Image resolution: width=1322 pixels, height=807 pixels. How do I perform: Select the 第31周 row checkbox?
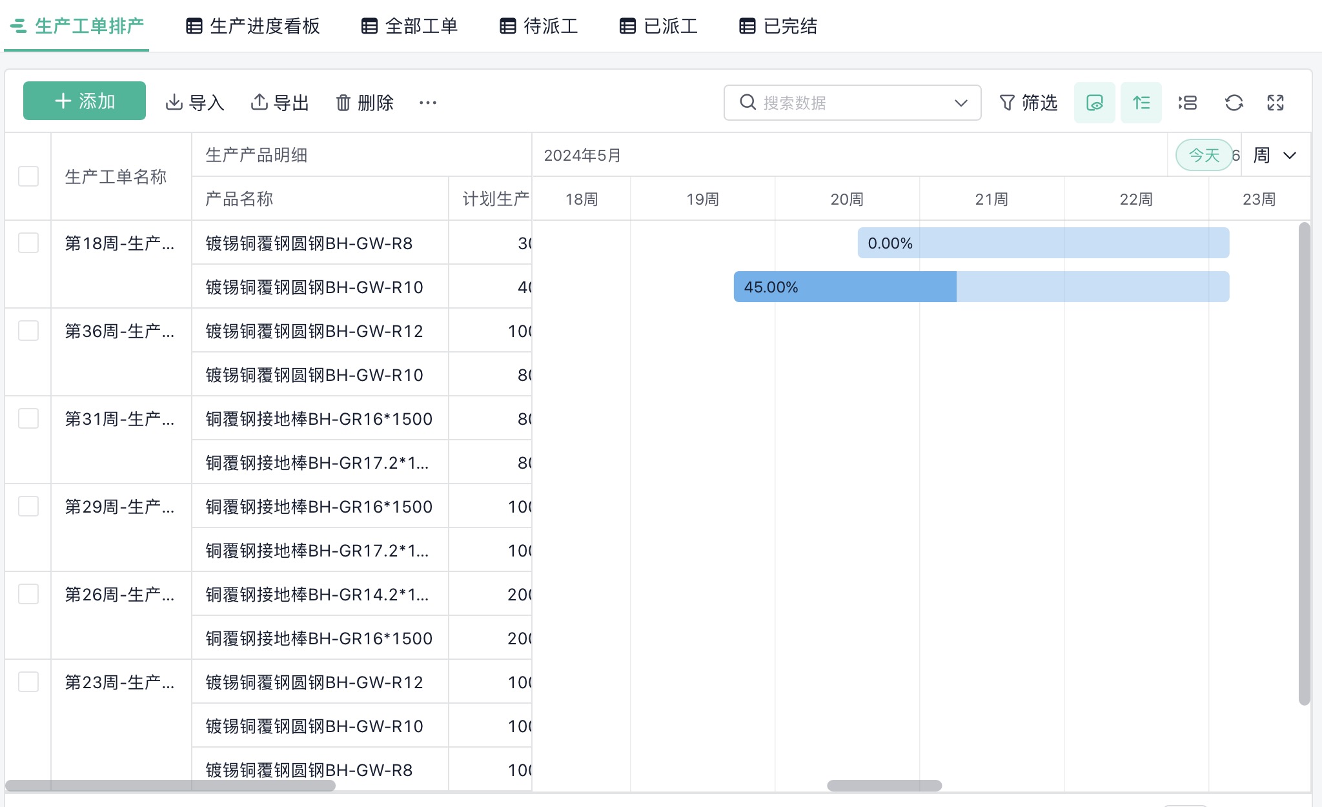[x=28, y=418]
